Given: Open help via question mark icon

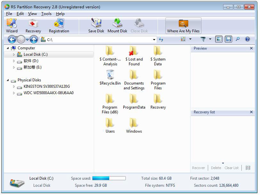Looking at the screenshot, I should pos(247,39).
